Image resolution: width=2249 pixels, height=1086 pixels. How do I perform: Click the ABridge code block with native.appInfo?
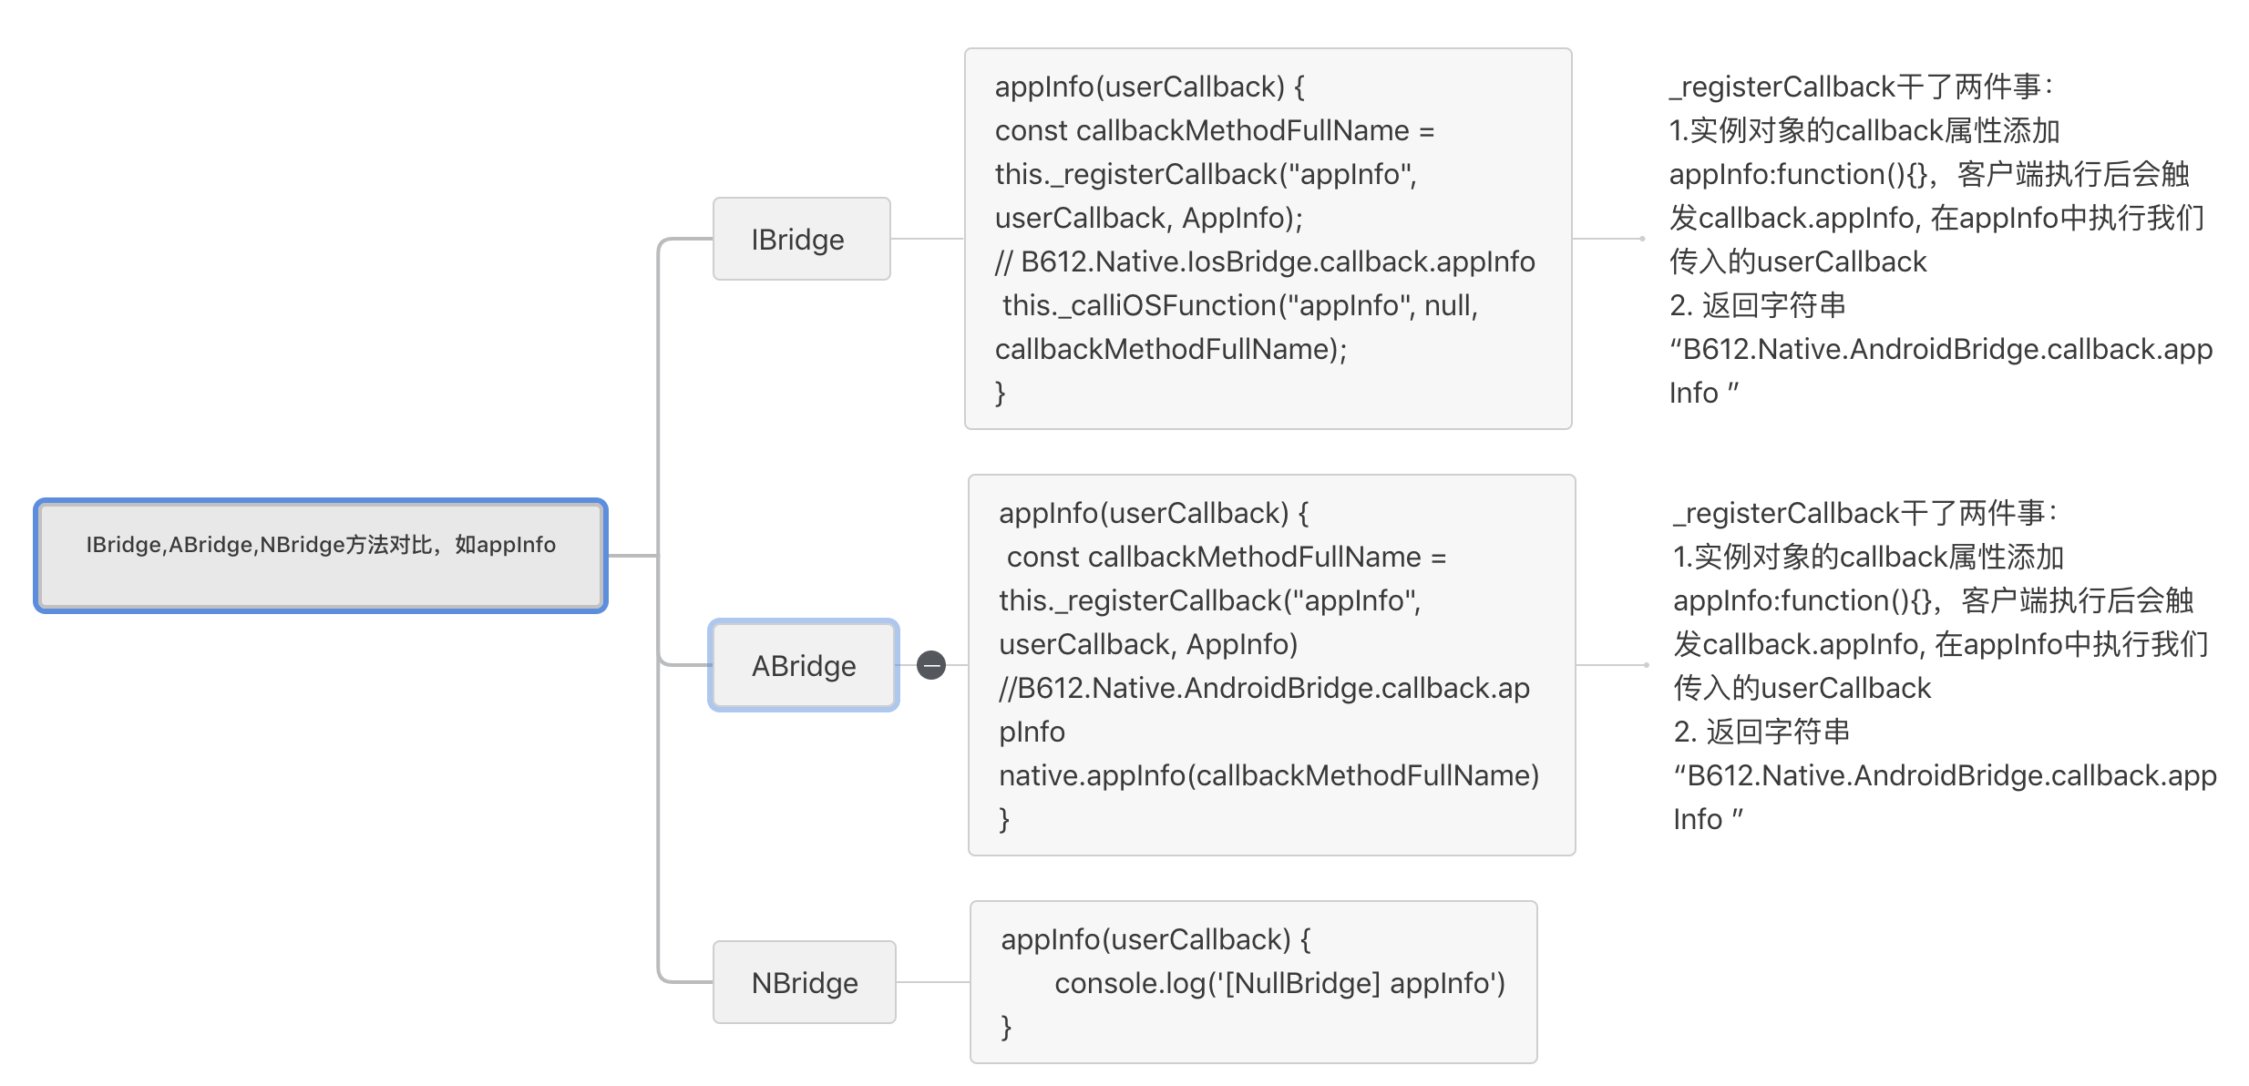click(x=1271, y=665)
